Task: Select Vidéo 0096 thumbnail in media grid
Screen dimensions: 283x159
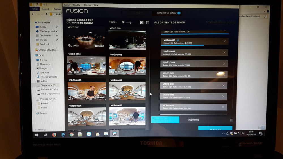Action: [x=87, y=117]
